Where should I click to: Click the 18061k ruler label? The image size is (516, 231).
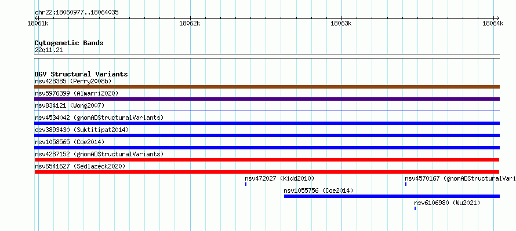[x=38, y=23]
